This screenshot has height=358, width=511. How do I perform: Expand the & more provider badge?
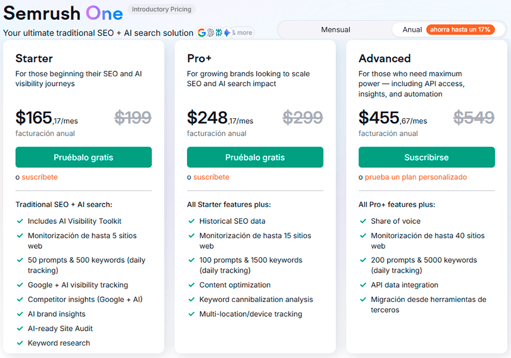[x=242, y=33]
